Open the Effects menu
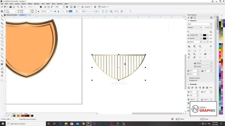Image resolution: width=225 pixels, height=126 pixels. (30, 4)
